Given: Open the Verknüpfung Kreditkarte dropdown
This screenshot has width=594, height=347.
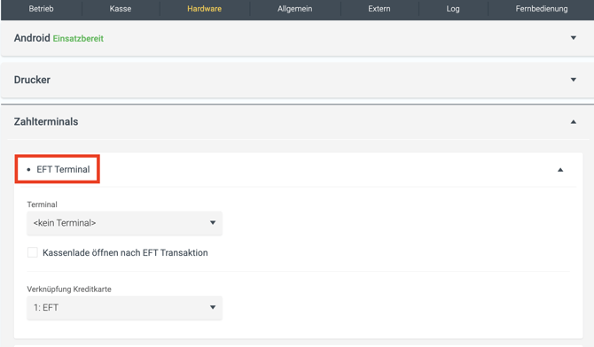Looking at the screenshot, I should pos(124,308).
